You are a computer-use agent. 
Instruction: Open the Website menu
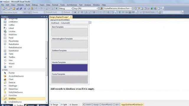coord(20,5)
